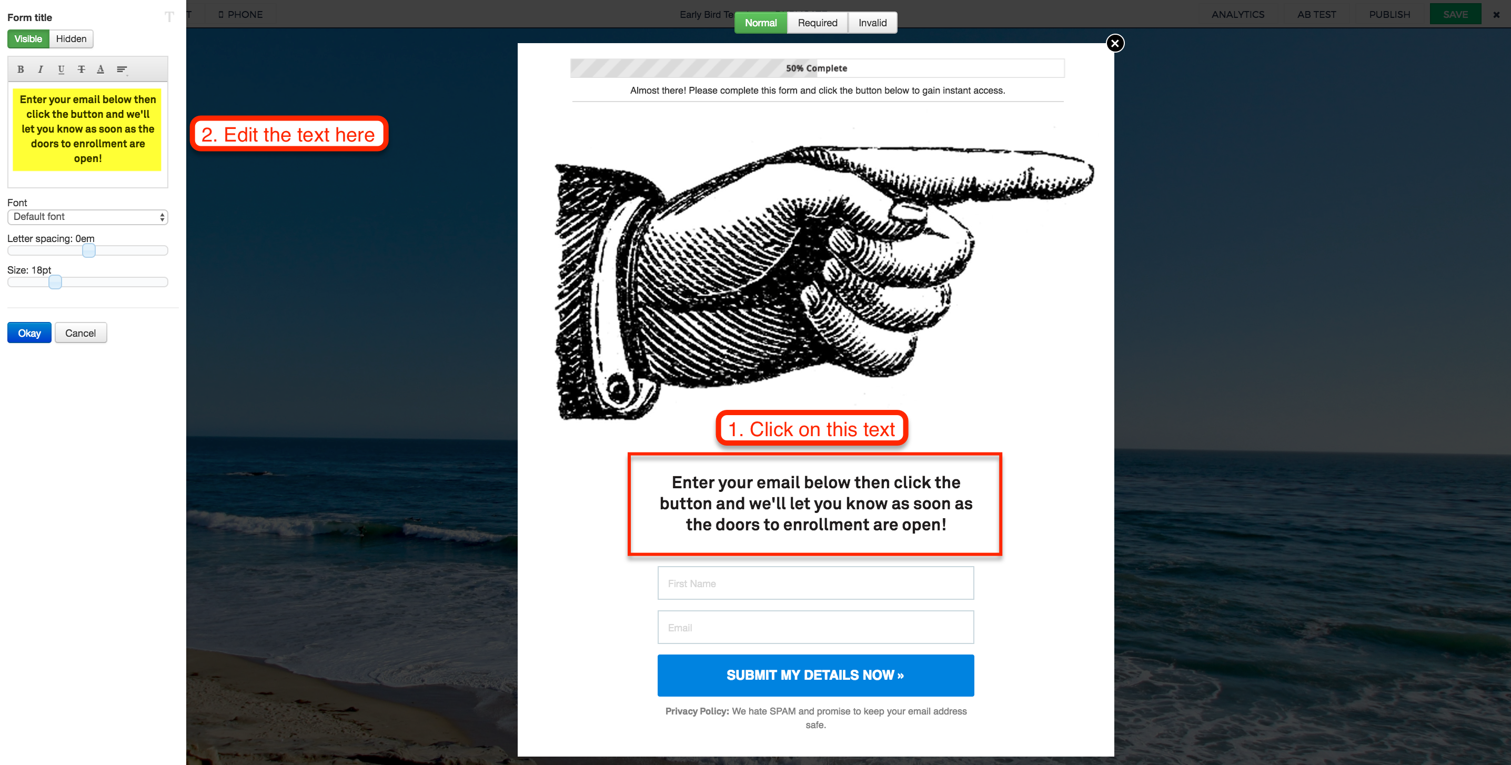Screen dimensions: 1511x765
Task: Toggle bold formatting in the editor
Action: pos(21,69)
